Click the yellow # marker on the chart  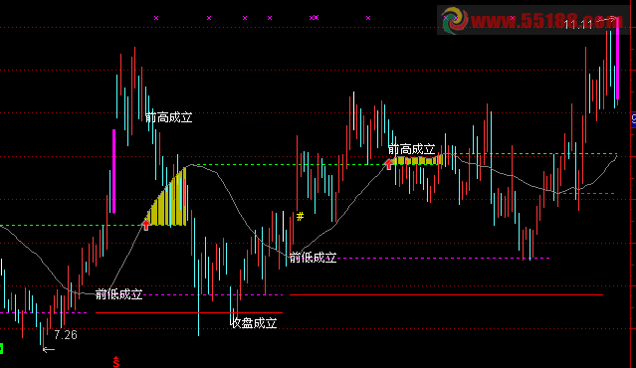click(300, 217)
